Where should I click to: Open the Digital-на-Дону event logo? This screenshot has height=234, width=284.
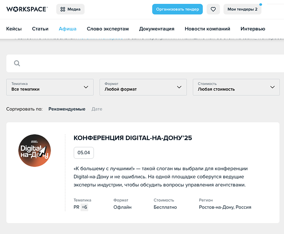coord(35,150)
